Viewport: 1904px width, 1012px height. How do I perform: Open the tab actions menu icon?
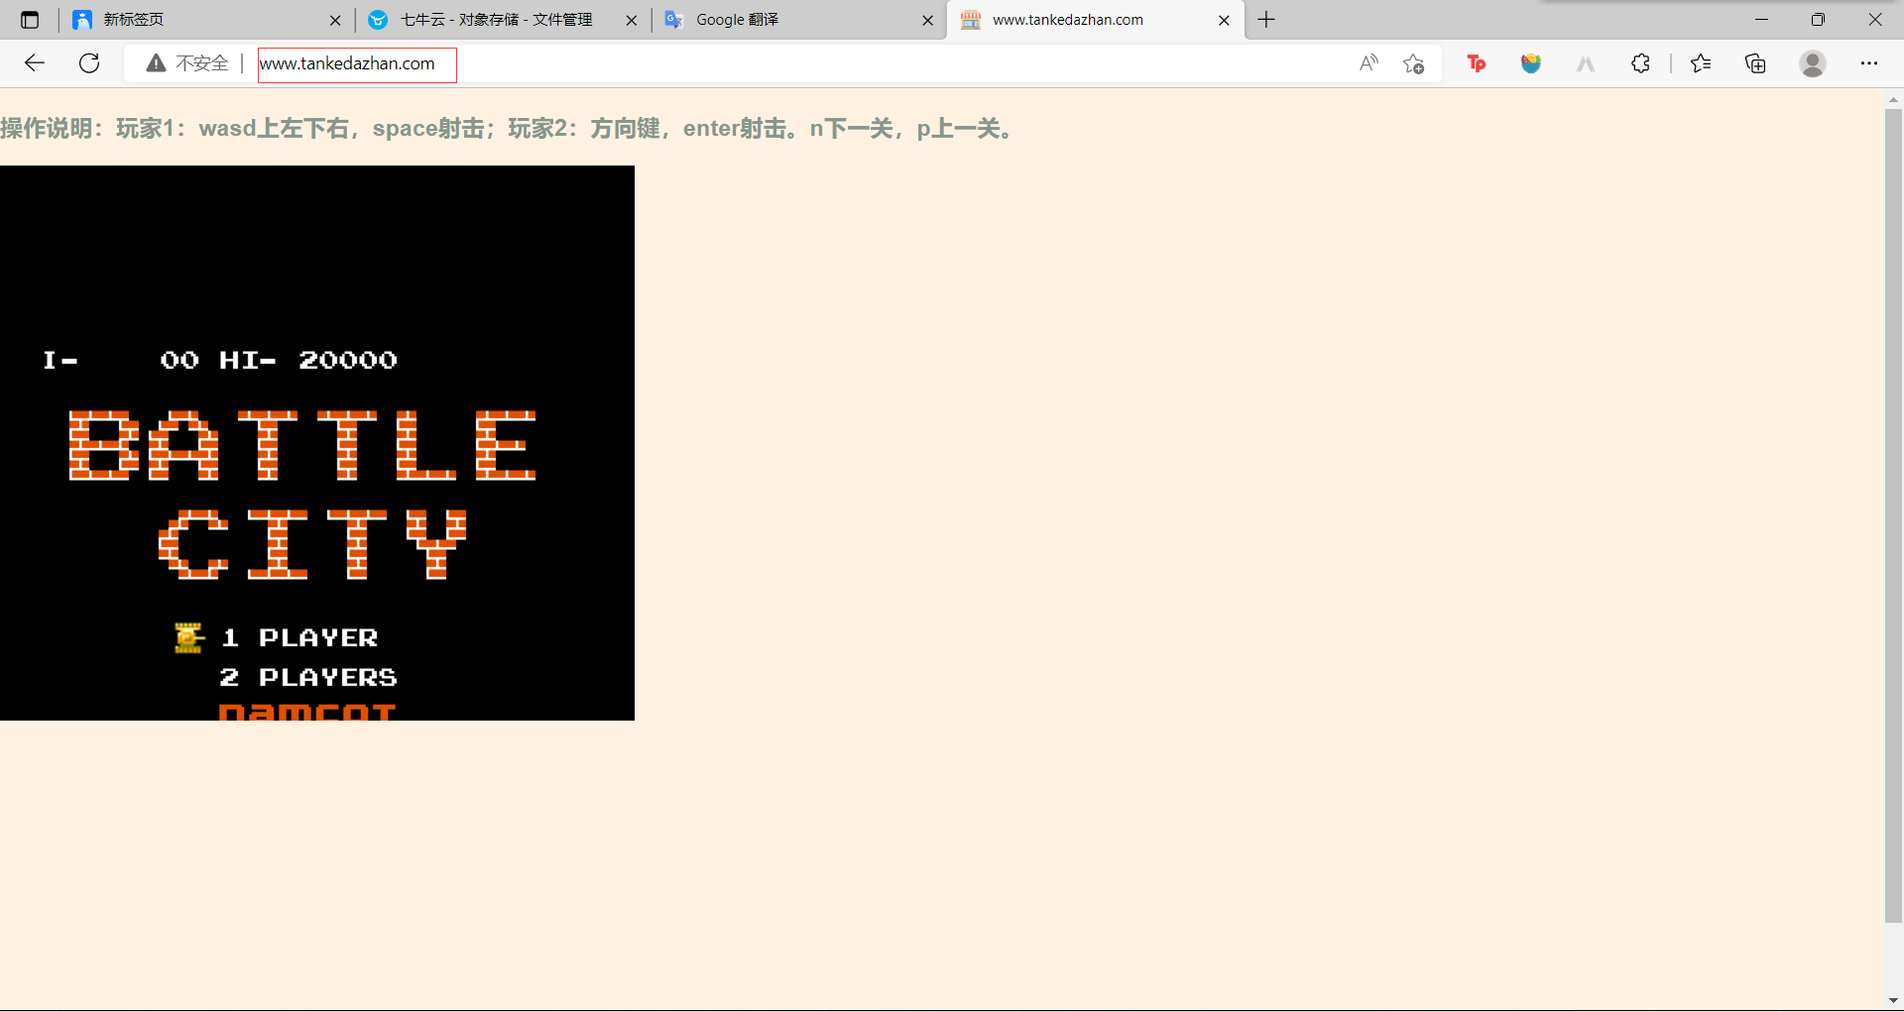[30, 20]
